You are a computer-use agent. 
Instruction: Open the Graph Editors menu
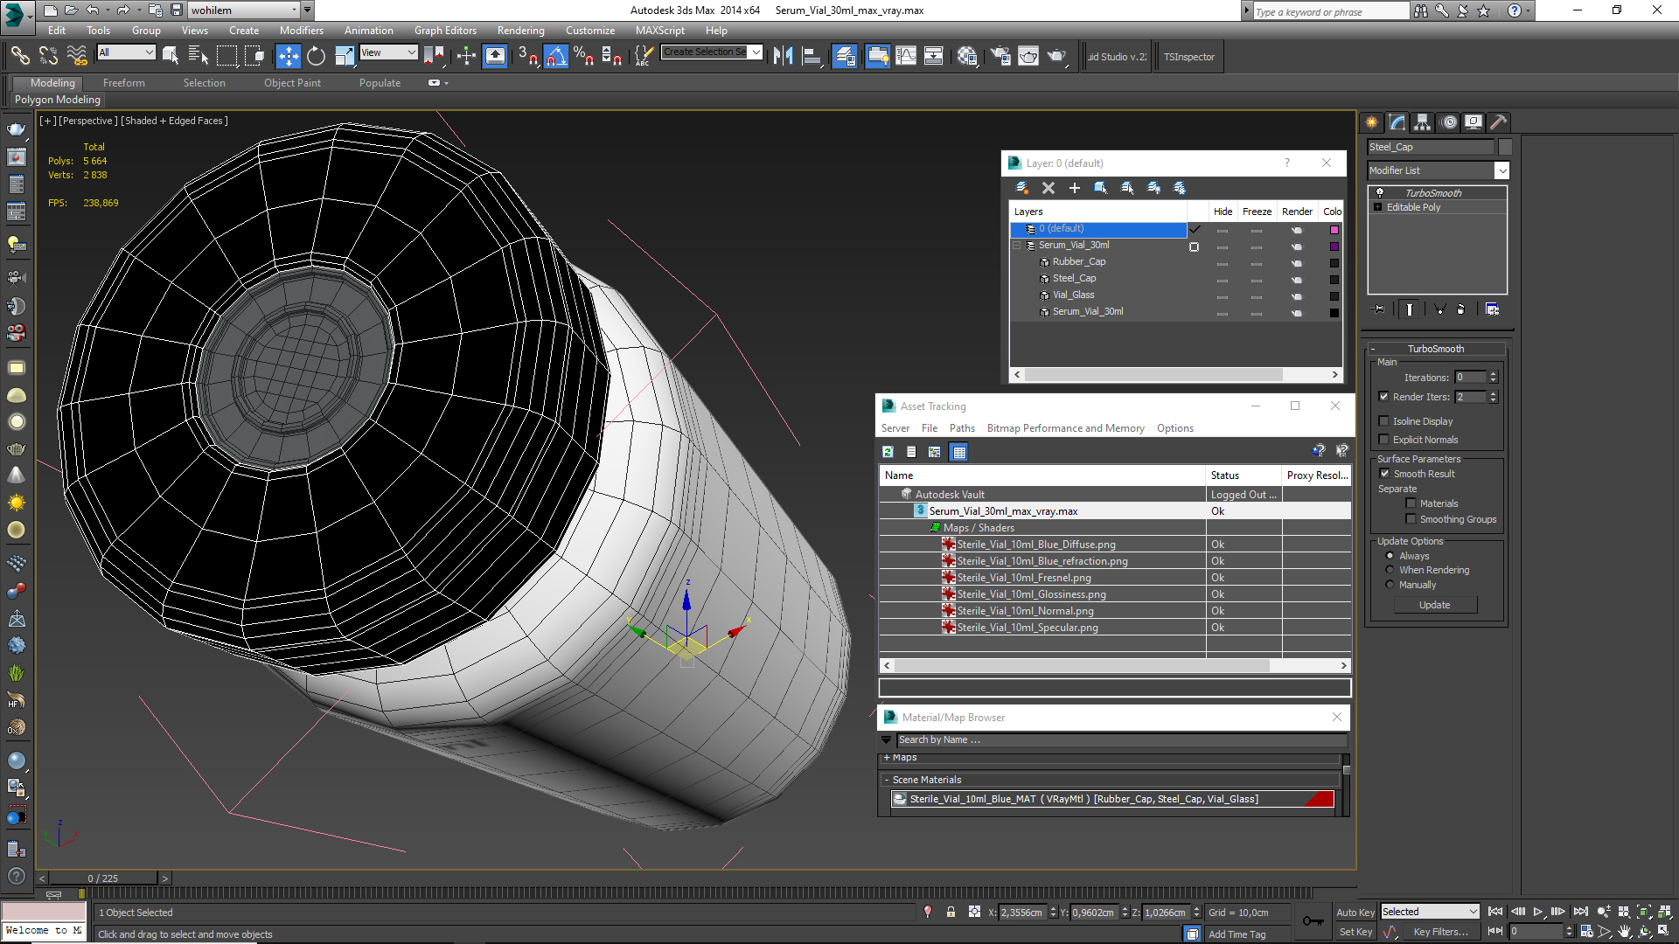(x=445, y=30)
